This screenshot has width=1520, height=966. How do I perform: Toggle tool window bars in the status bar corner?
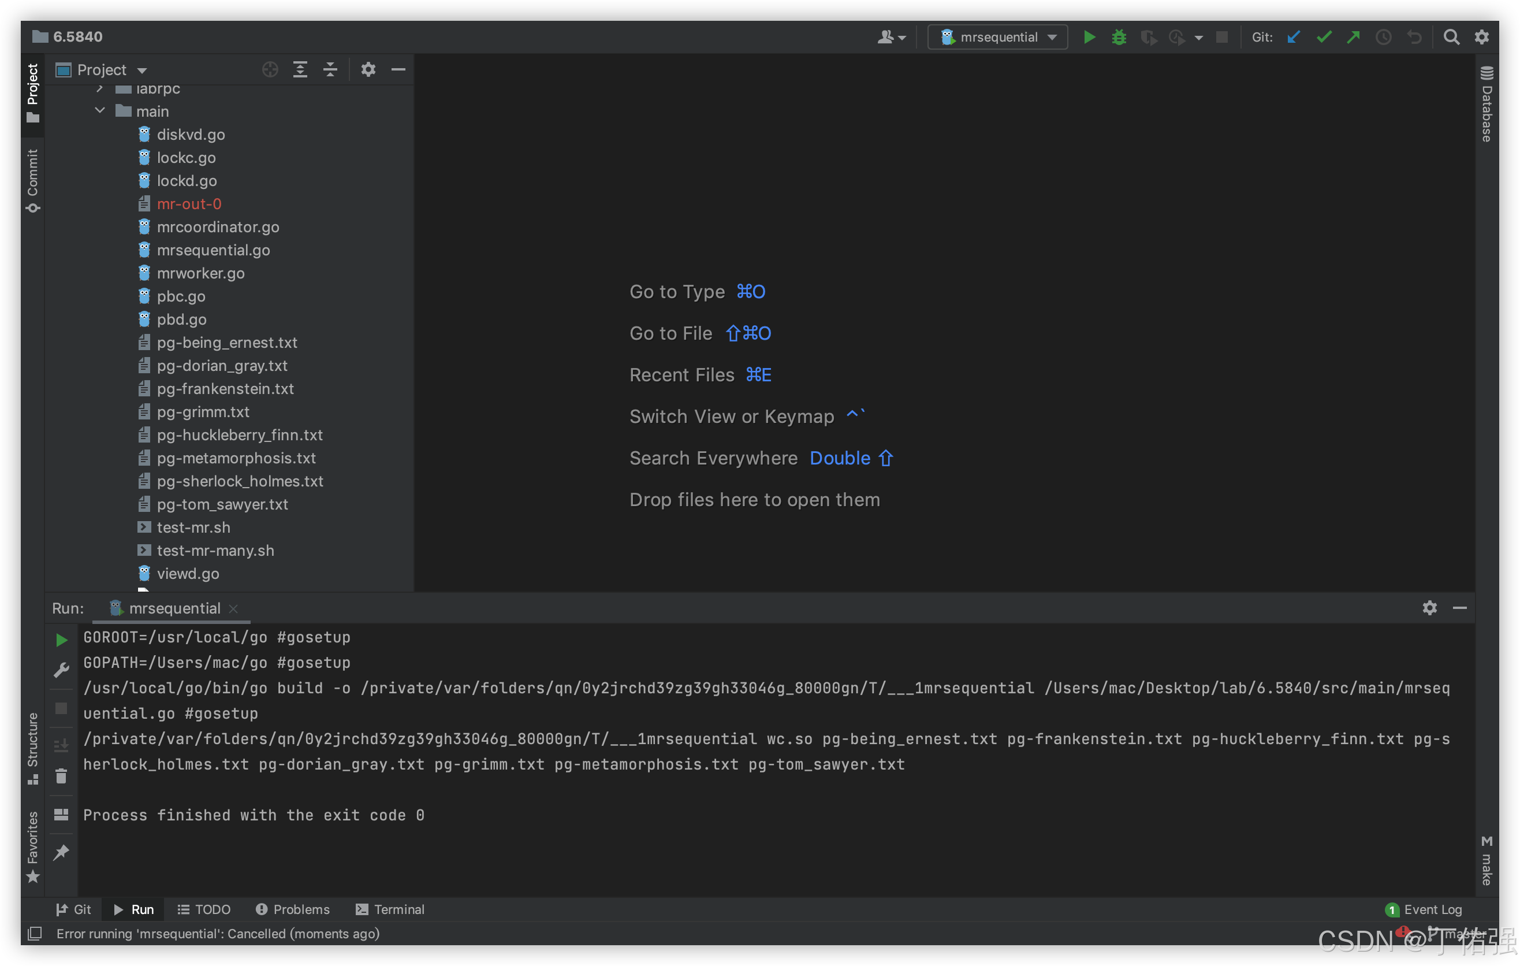point(35,933)
